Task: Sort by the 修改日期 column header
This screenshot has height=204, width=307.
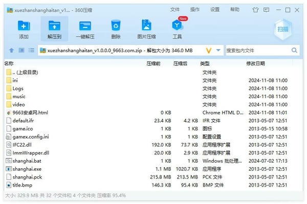Action: click(x=255, y=63)
